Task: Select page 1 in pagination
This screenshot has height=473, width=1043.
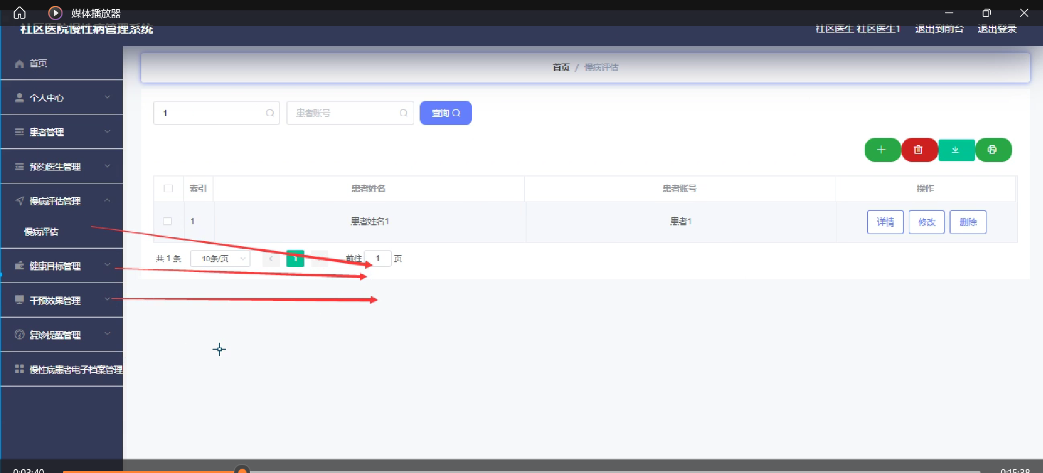Action: tap(295, 258)
